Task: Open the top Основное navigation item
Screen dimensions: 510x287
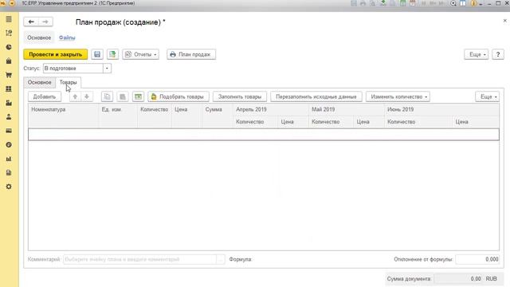Action: [39, 37]
